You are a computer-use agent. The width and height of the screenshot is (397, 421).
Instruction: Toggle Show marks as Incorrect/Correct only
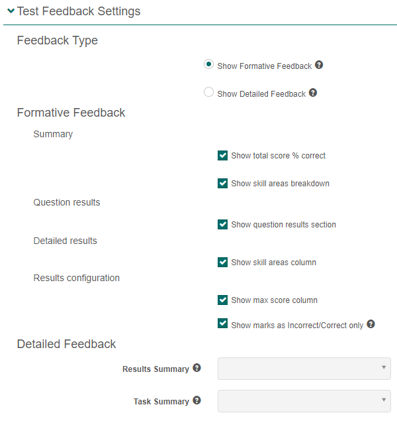point(223,324)
